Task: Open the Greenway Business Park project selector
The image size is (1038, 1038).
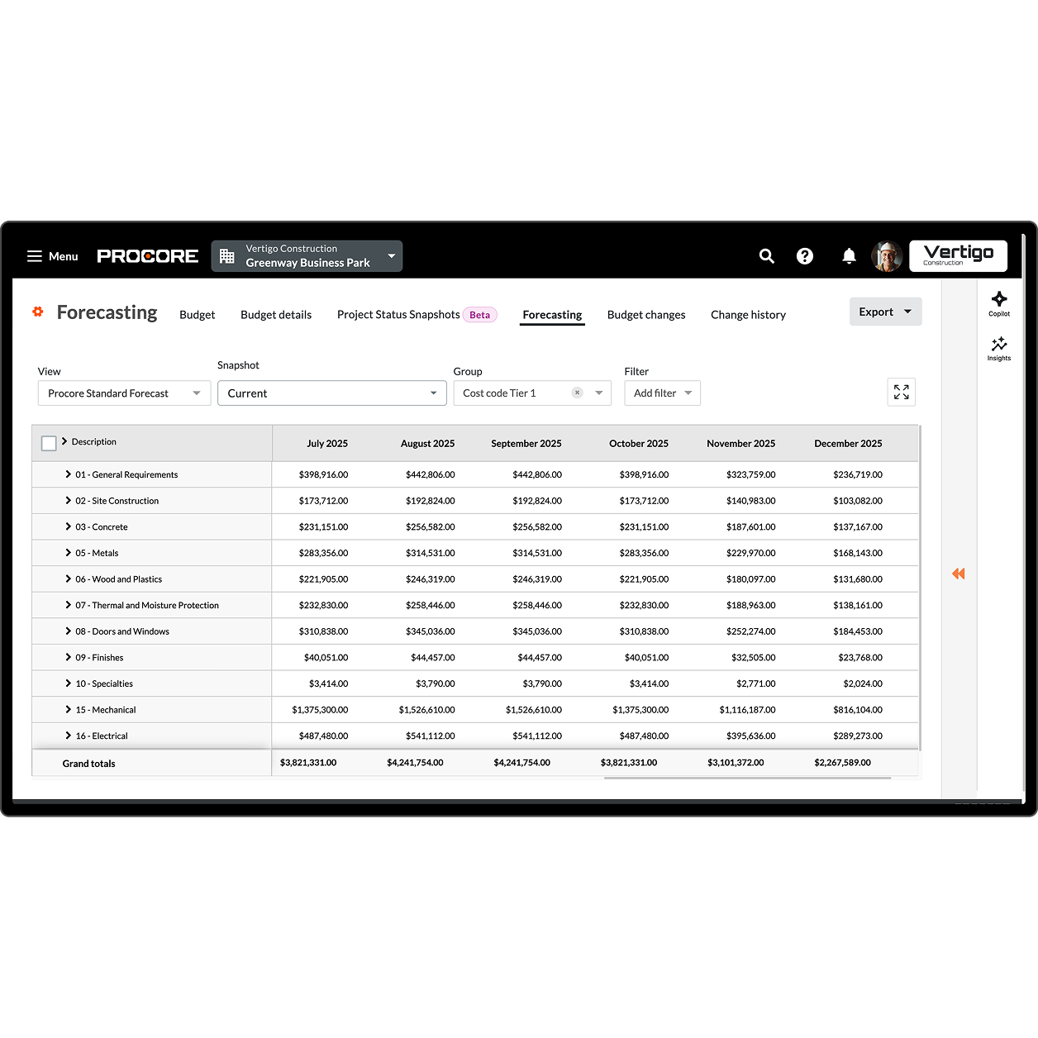Action: tap(307, 256)
